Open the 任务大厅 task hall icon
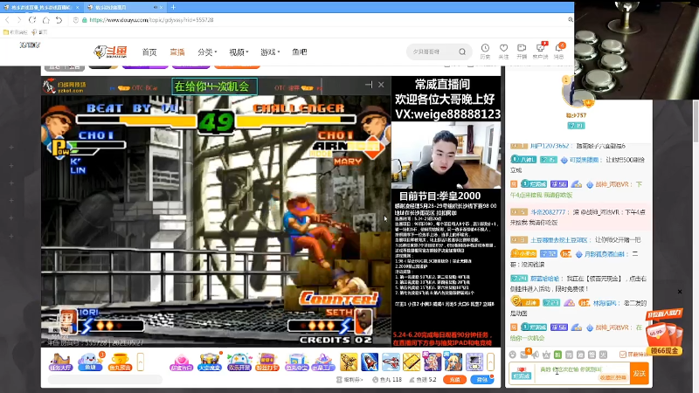699x393 pixels. pyautogui.click(x=60, y=362)
